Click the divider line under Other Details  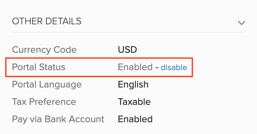coord(128,32)
